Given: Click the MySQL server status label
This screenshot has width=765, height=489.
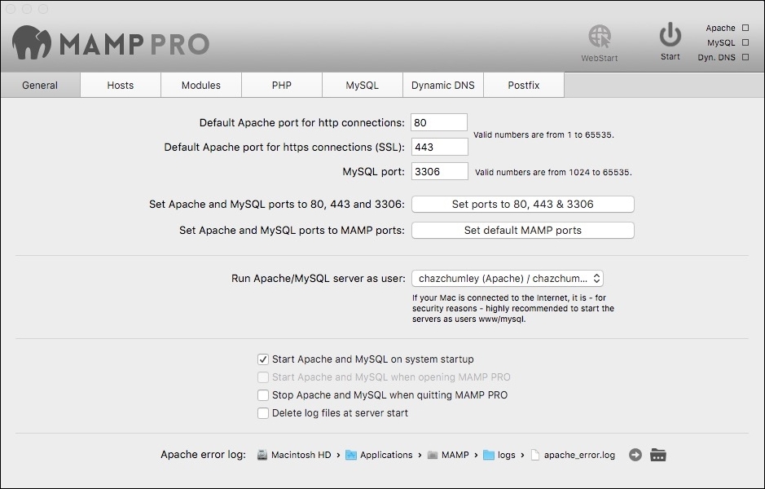Looking at the screenshot, I should click(722, 42).
